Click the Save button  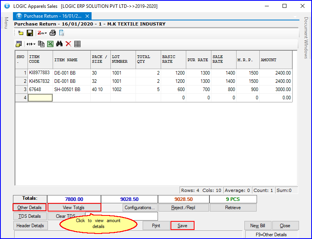click(x=182, y=226)
